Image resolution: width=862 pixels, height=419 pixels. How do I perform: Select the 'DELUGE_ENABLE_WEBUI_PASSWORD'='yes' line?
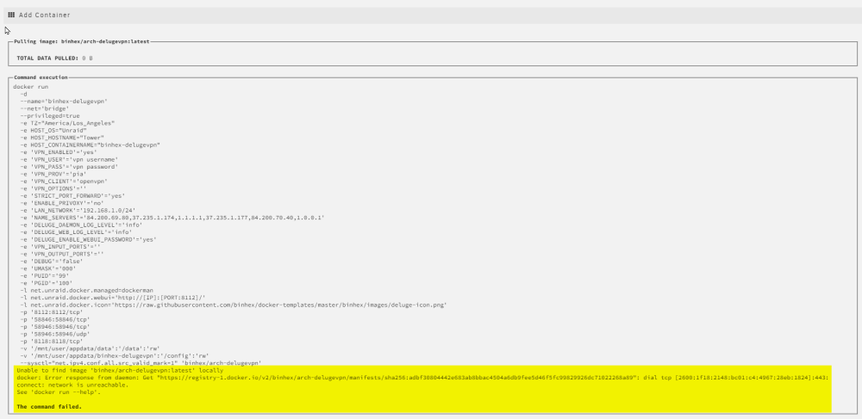pos(89,239)
